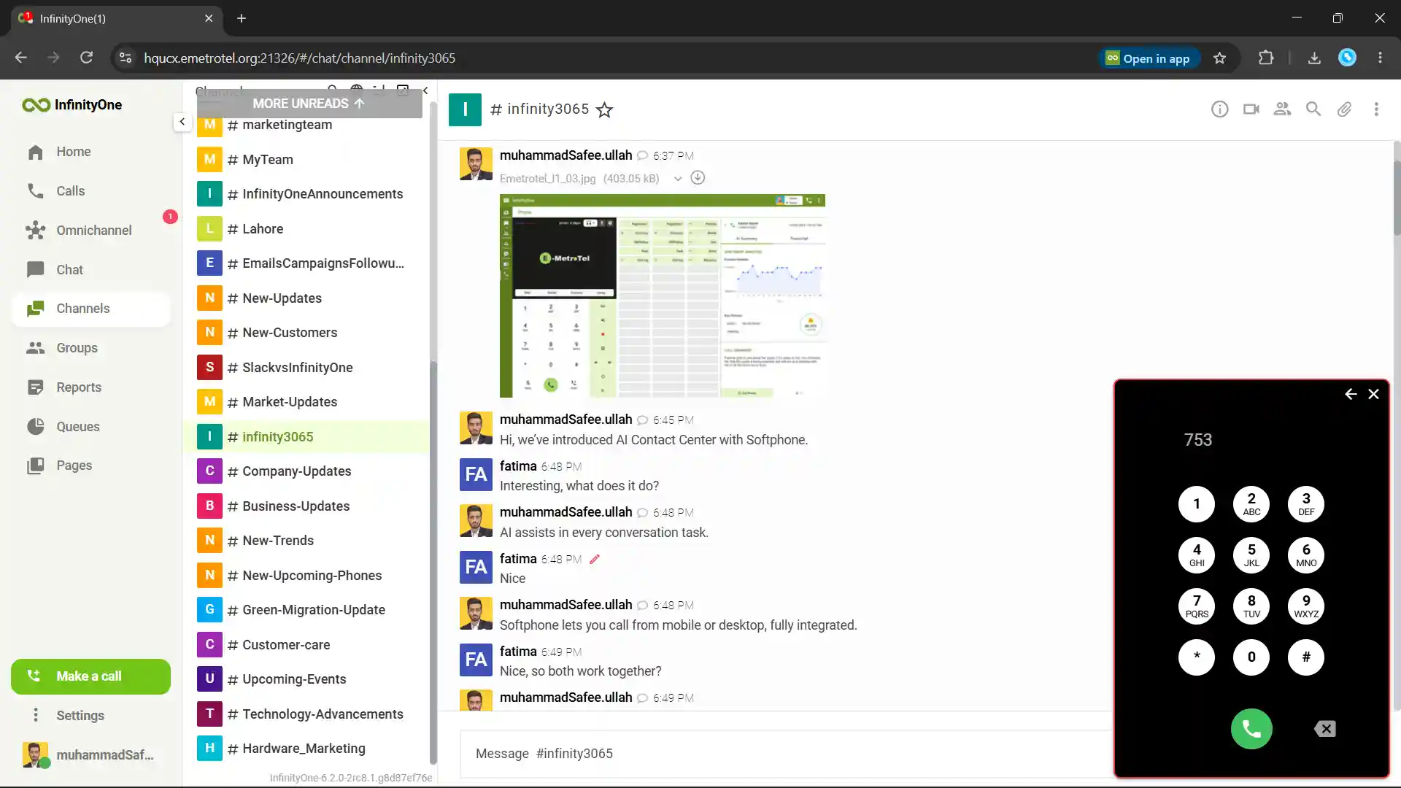Screen dimensions: 1401x788
Task: Open channel more options kebab menu
Action: (1376, 109)
